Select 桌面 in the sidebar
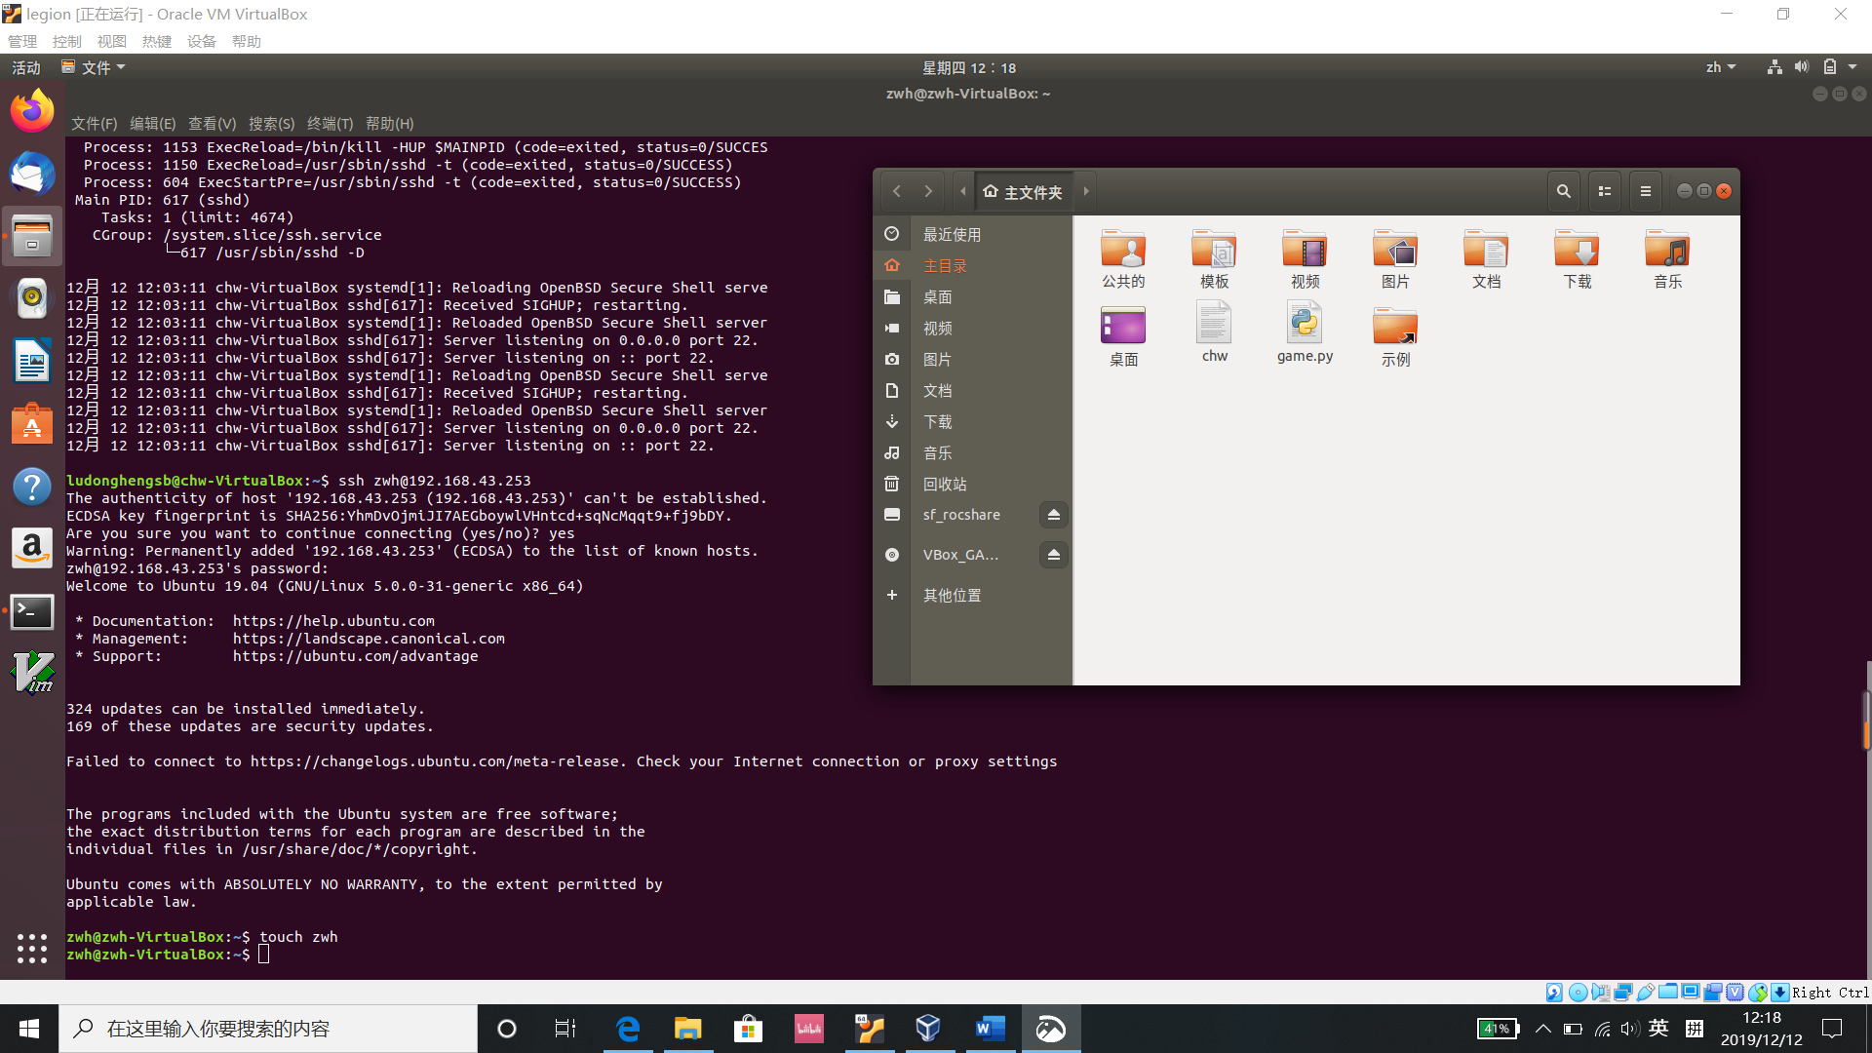The image size is (1872, 1053). click(x=973, y=296)
